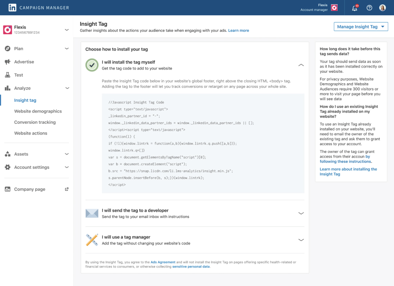
Task: Expand the use a tag manager section
Action: [301, 240]
